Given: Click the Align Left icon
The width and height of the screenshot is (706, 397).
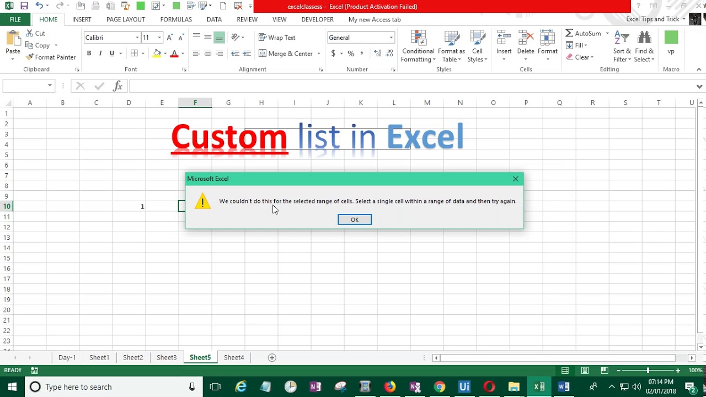Looking at the screenshot, I should pyautogui.click(x=196, y=53).
